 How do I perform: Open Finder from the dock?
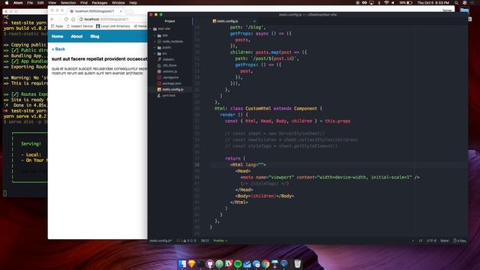[182, 263]
